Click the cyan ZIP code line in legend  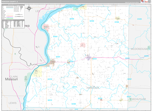10,8
